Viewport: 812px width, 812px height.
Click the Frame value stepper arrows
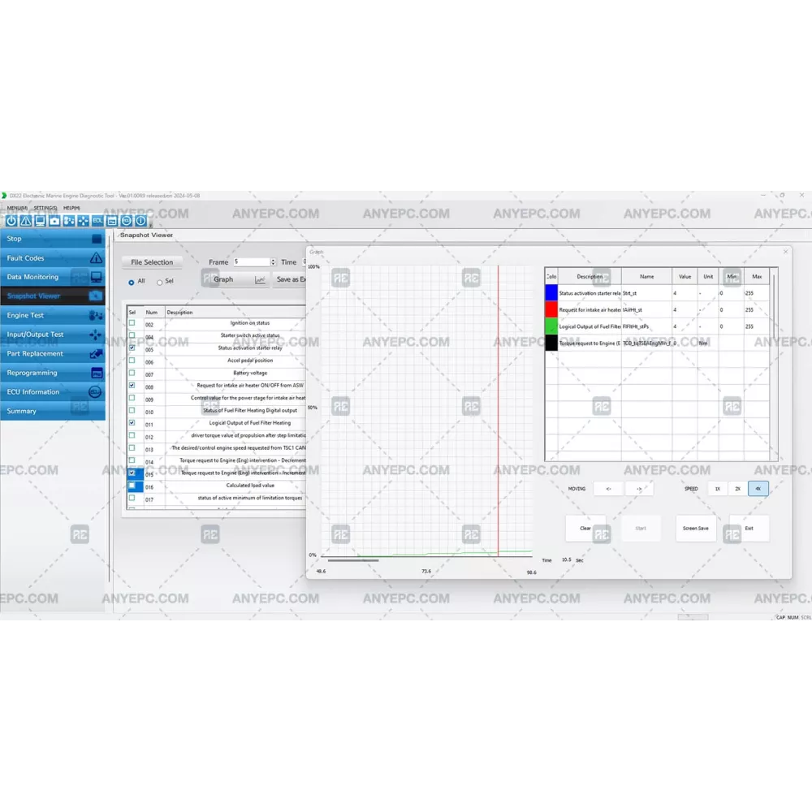tap(273, 262)
